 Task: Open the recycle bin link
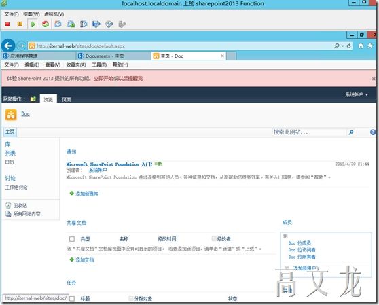pos(20,206)
